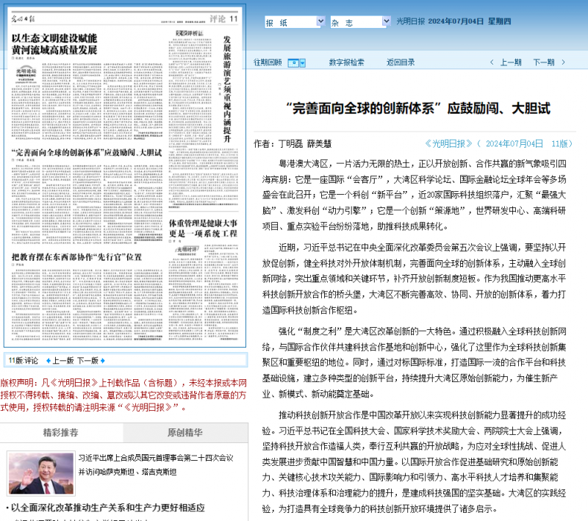Click the 11版:评论 page label
Screen dimensions: 588x521
[24, 361]
